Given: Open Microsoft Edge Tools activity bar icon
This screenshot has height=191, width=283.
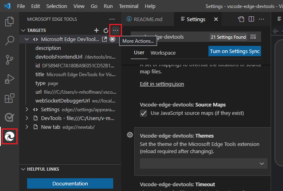Looking at the screenshot, I should [x=10, y=136].
